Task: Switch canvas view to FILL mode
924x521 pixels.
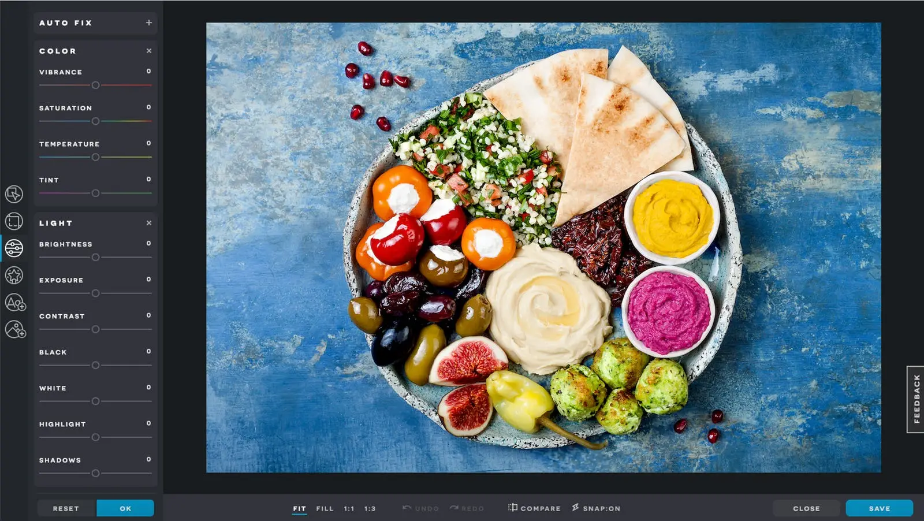Action: [x=325, y=508]
